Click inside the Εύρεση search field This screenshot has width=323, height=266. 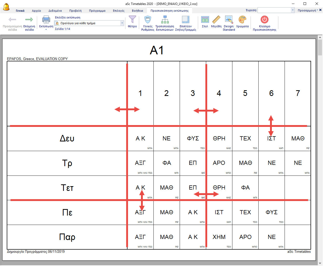(x=274, y=10)
